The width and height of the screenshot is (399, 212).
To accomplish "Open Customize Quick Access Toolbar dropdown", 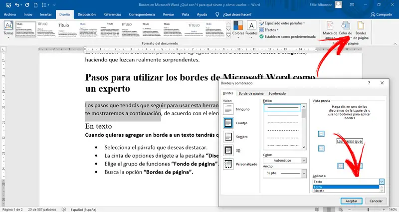I will pos(54,5).
